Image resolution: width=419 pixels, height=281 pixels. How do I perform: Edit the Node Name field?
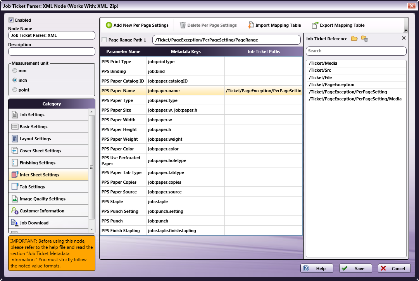[x=52, y=35]
